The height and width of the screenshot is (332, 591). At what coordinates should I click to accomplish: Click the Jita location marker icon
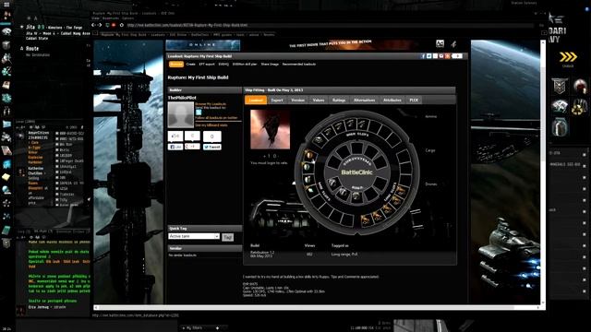tap(21, 27)
